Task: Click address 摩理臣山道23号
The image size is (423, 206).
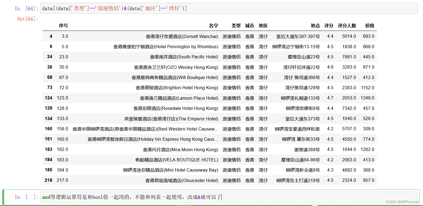Action: click(304, 57)
